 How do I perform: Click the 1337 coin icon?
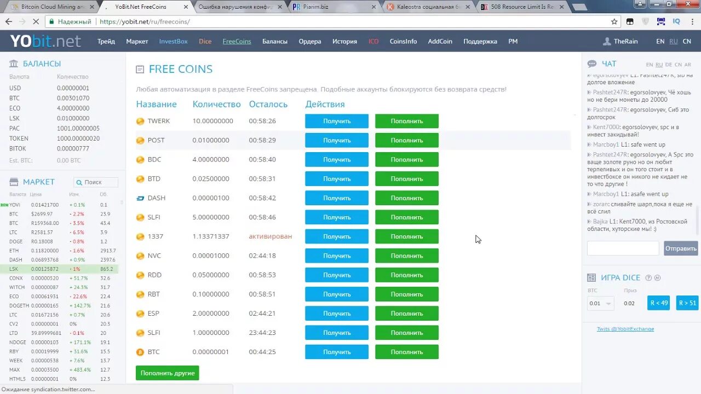tap(140, 236)
